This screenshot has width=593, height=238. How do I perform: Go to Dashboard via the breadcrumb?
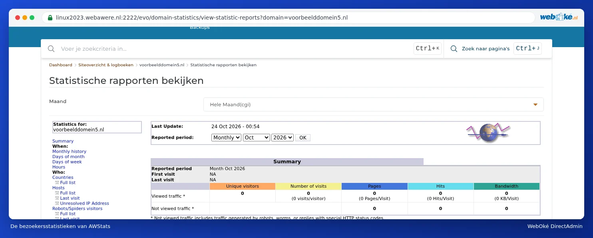point(61,65)
